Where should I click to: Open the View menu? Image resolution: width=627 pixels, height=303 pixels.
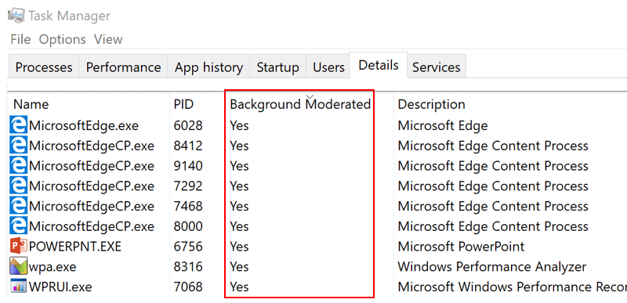(x=108, y=39)
